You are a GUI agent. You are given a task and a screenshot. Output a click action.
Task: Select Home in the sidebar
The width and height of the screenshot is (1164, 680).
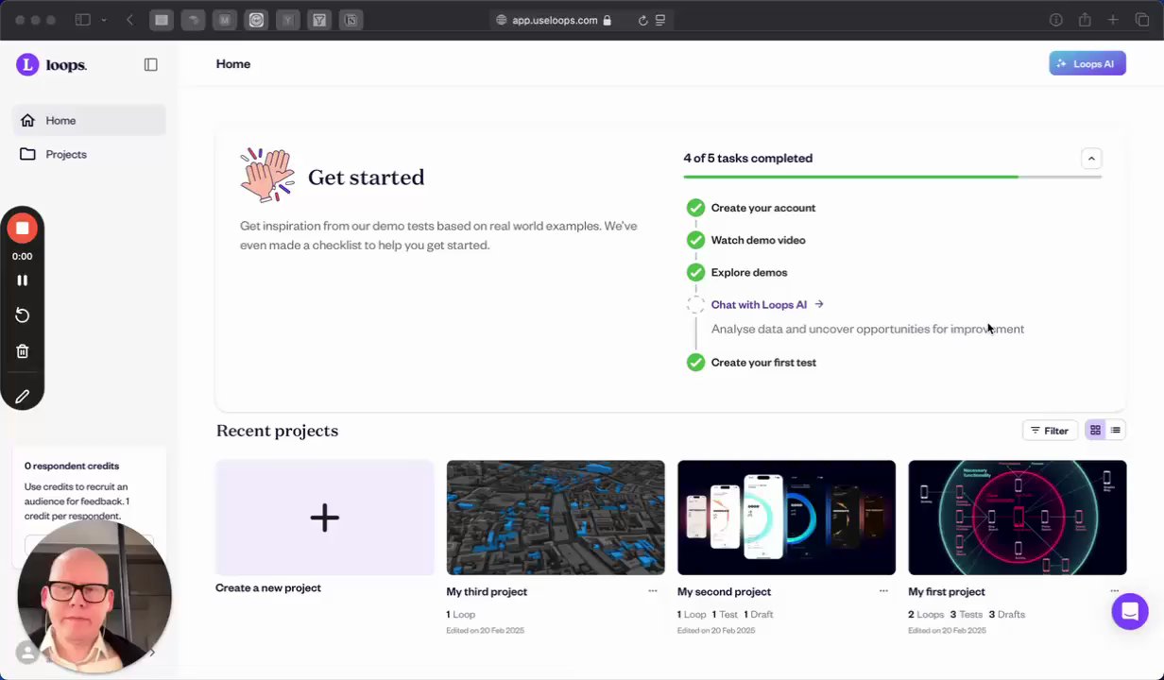pyautogui.click(x=60, y=120)
